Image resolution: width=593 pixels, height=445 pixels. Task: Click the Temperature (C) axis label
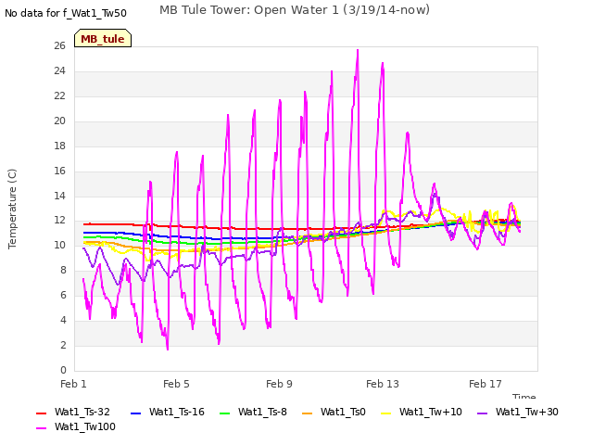pos(12,209)
